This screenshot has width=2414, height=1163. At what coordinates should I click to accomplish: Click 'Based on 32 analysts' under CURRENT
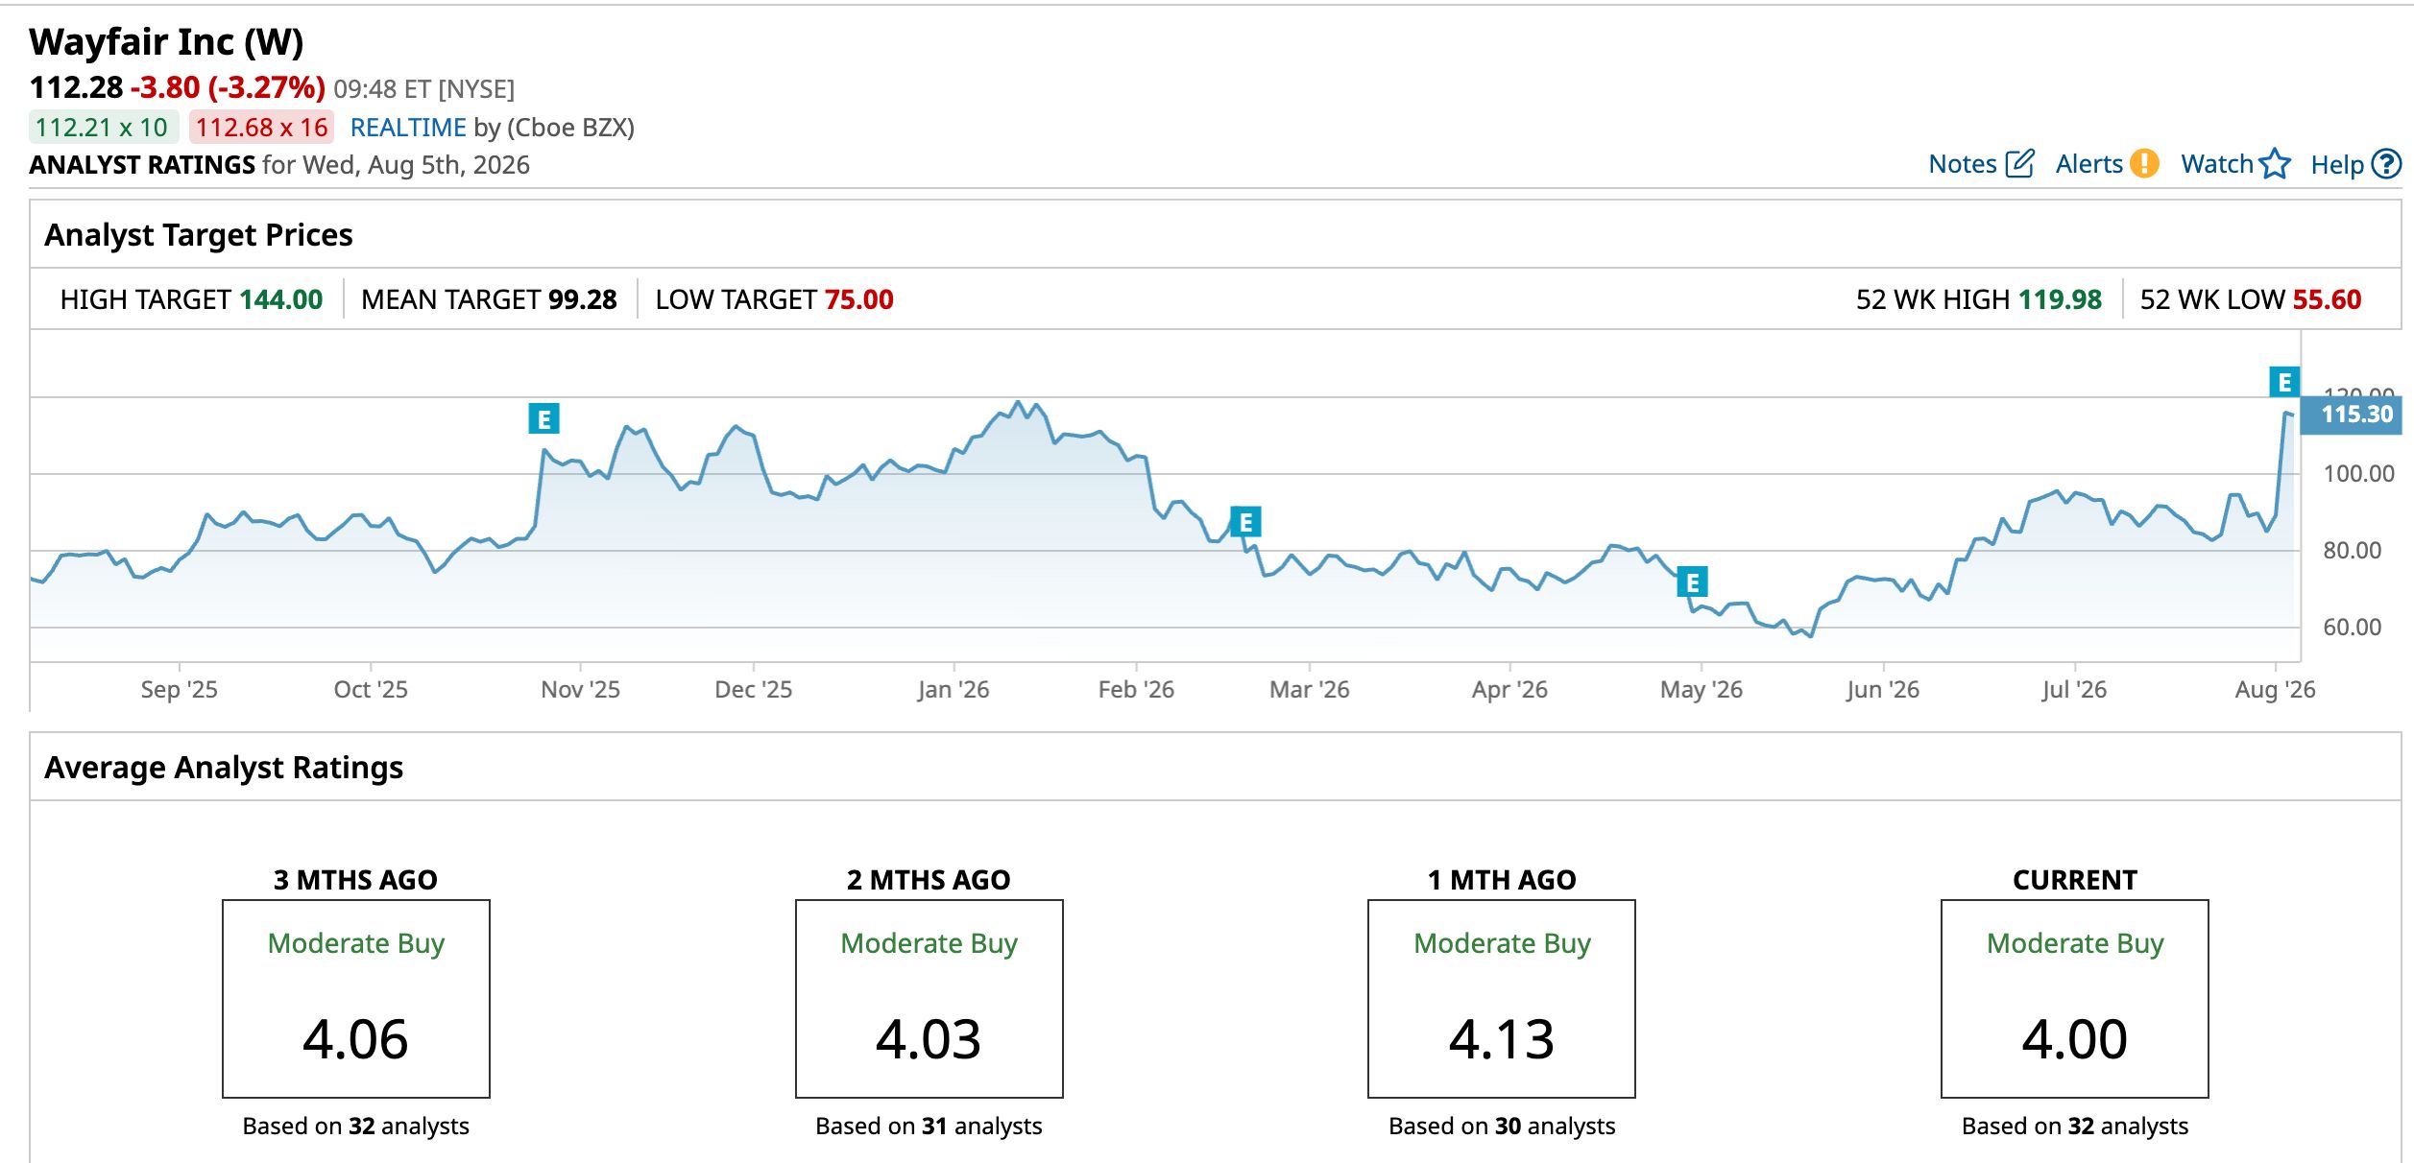[2075, 1127]
